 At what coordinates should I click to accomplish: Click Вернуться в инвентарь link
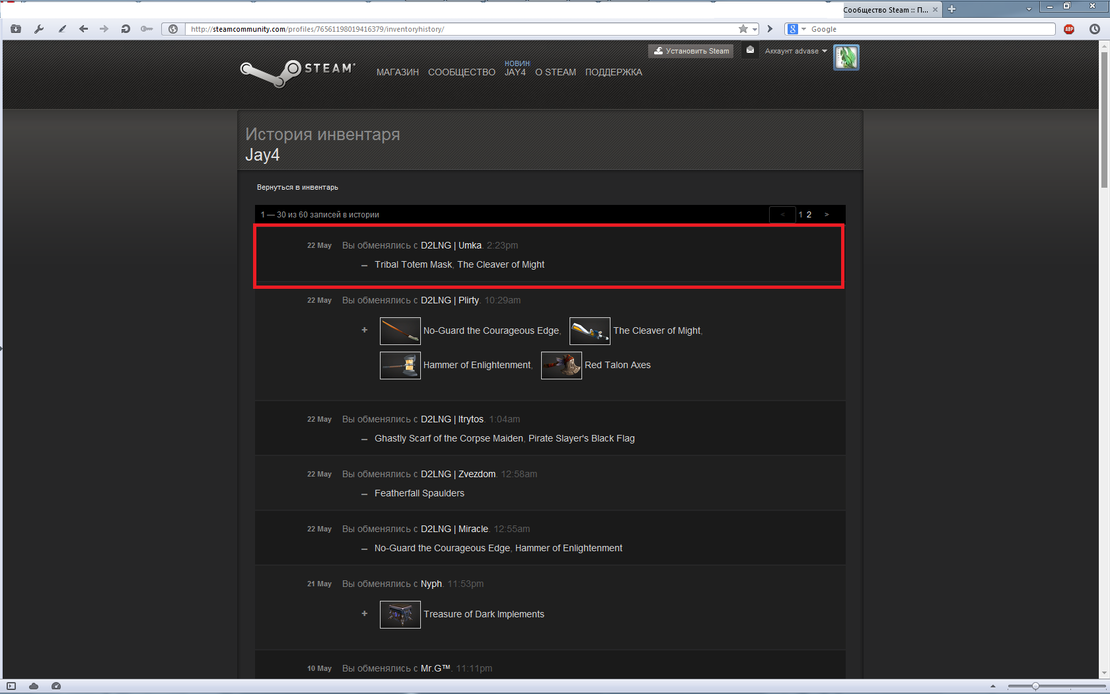tap(297, 187)
